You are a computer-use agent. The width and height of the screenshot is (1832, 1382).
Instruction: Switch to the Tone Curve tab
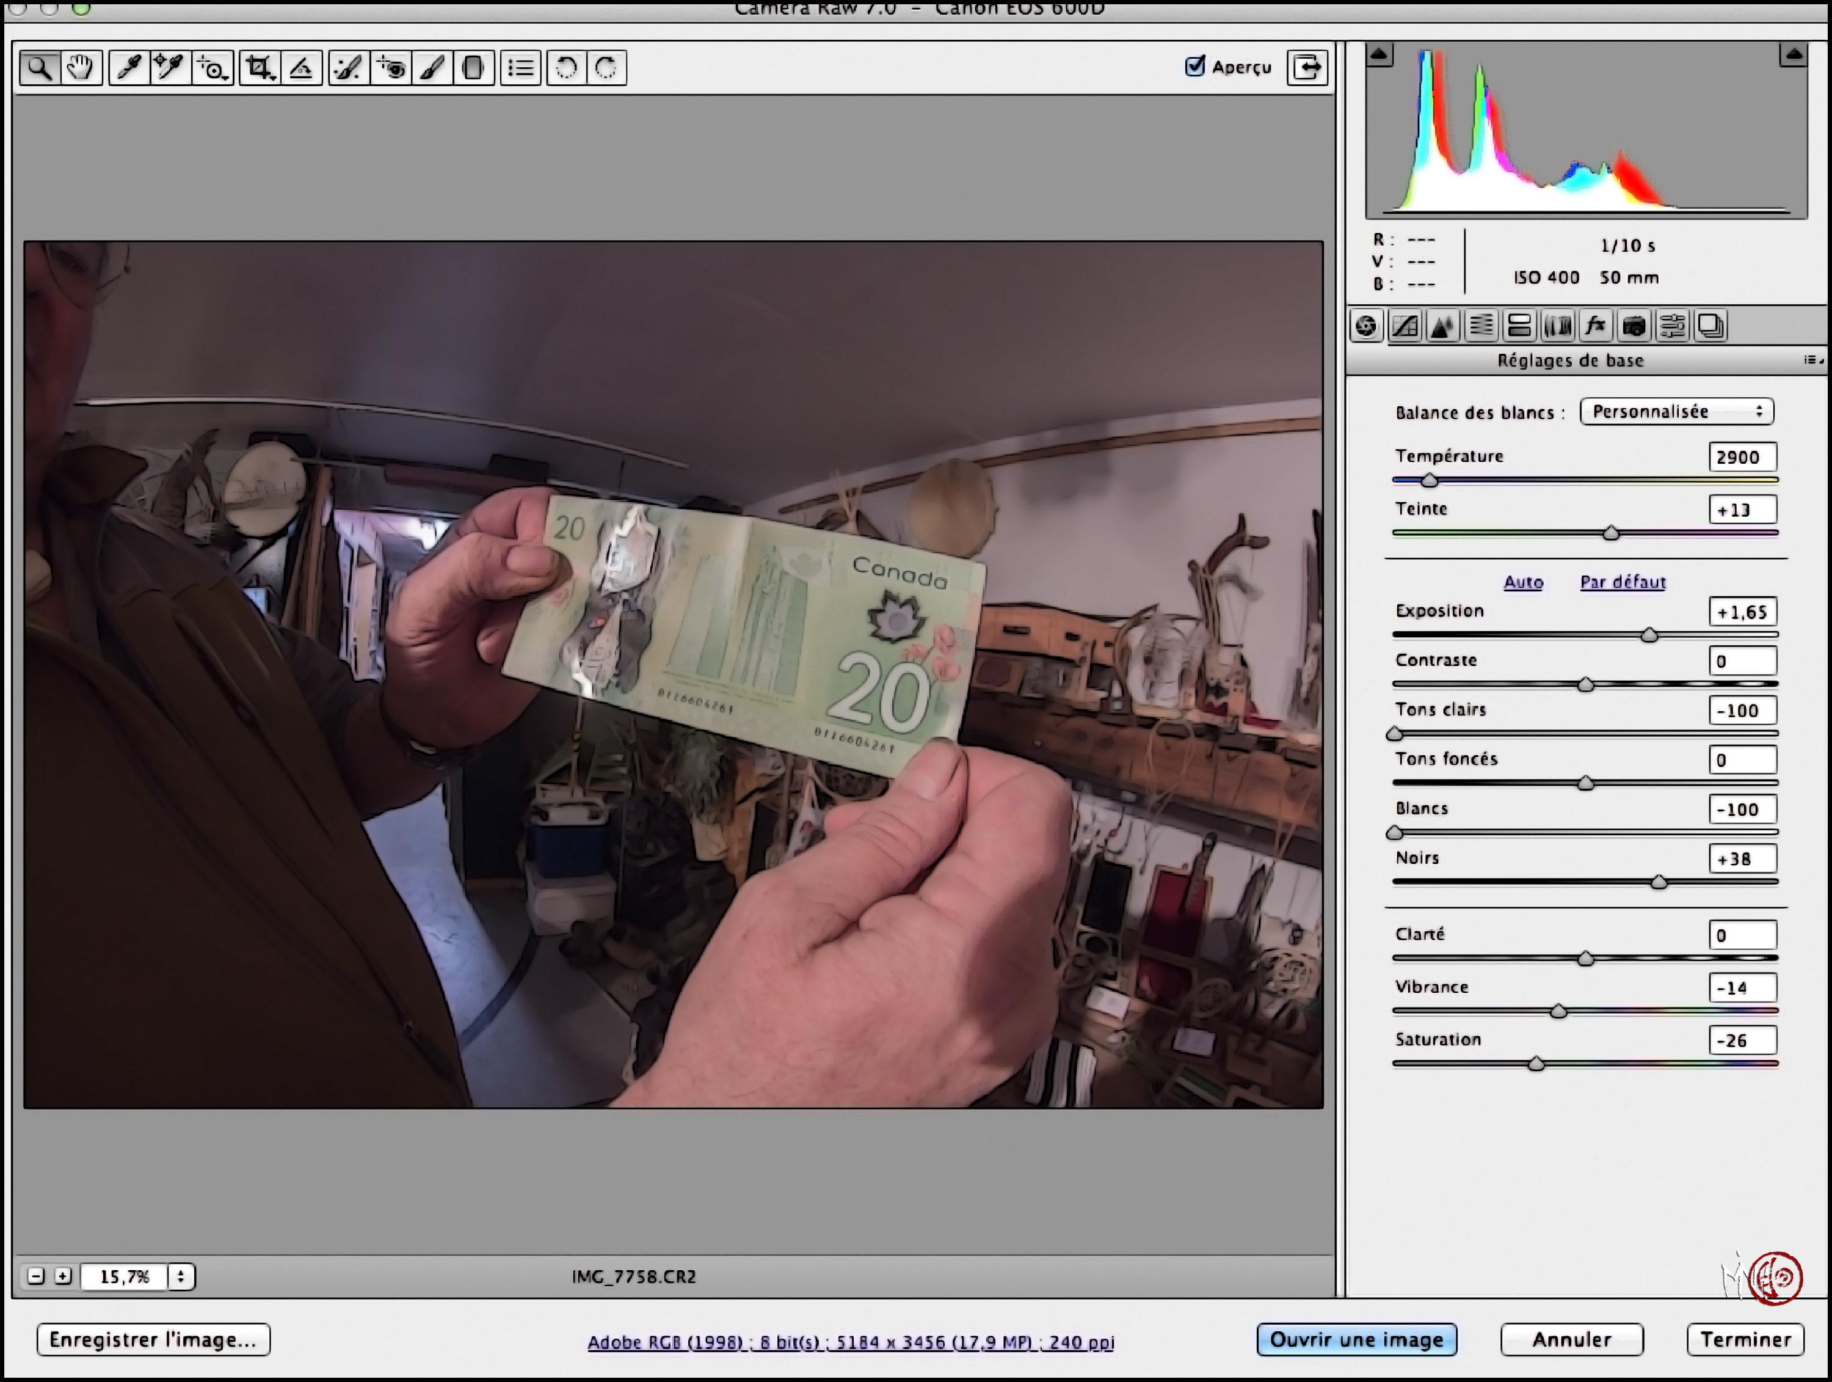click(1405, 326)
